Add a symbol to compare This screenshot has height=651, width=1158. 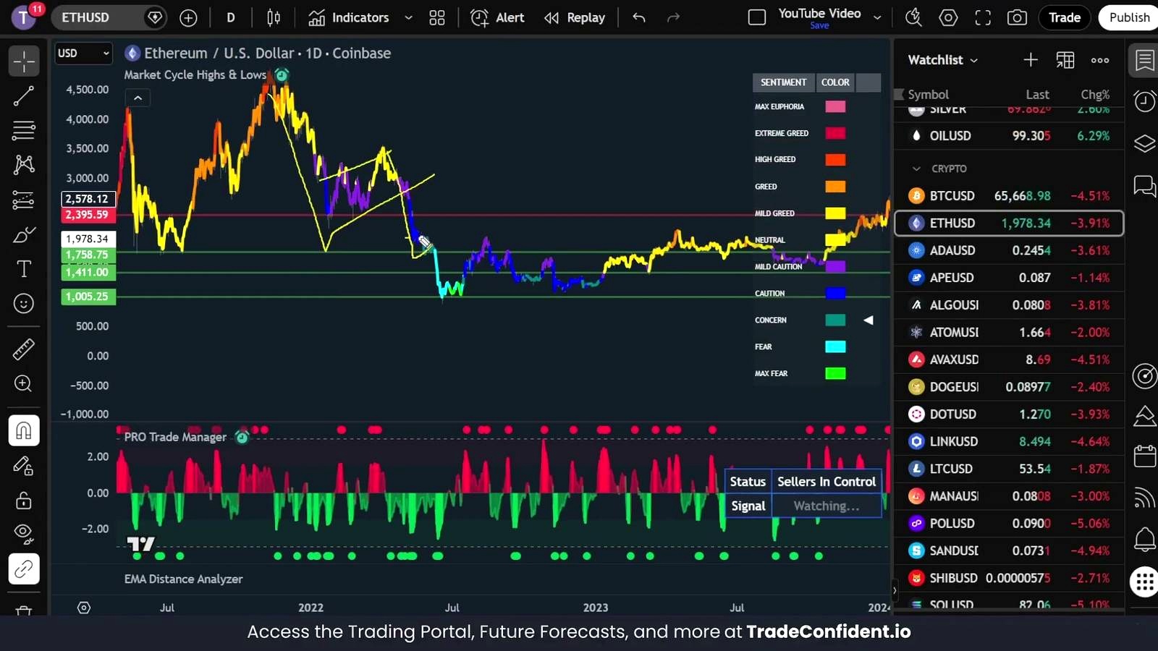point(188,17)
